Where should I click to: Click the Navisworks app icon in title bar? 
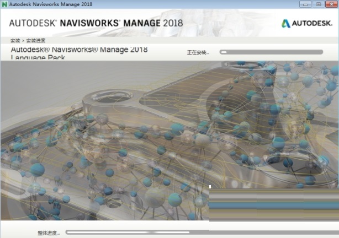coord(4,4)
